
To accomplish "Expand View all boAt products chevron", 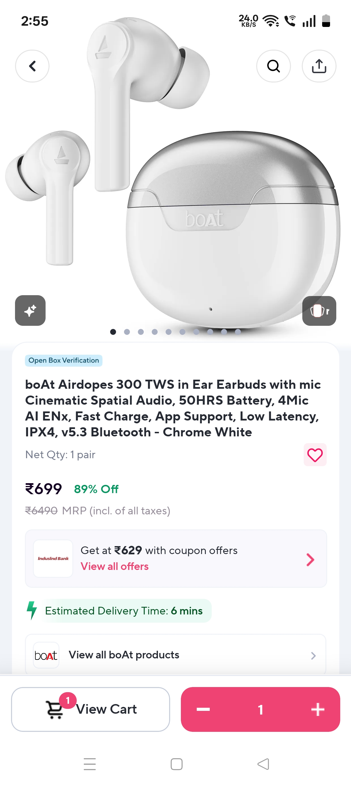I will [313, 655].
